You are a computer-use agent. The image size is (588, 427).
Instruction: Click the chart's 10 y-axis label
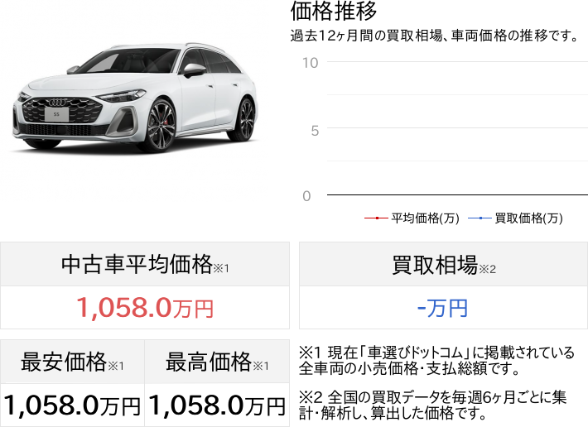310,63
